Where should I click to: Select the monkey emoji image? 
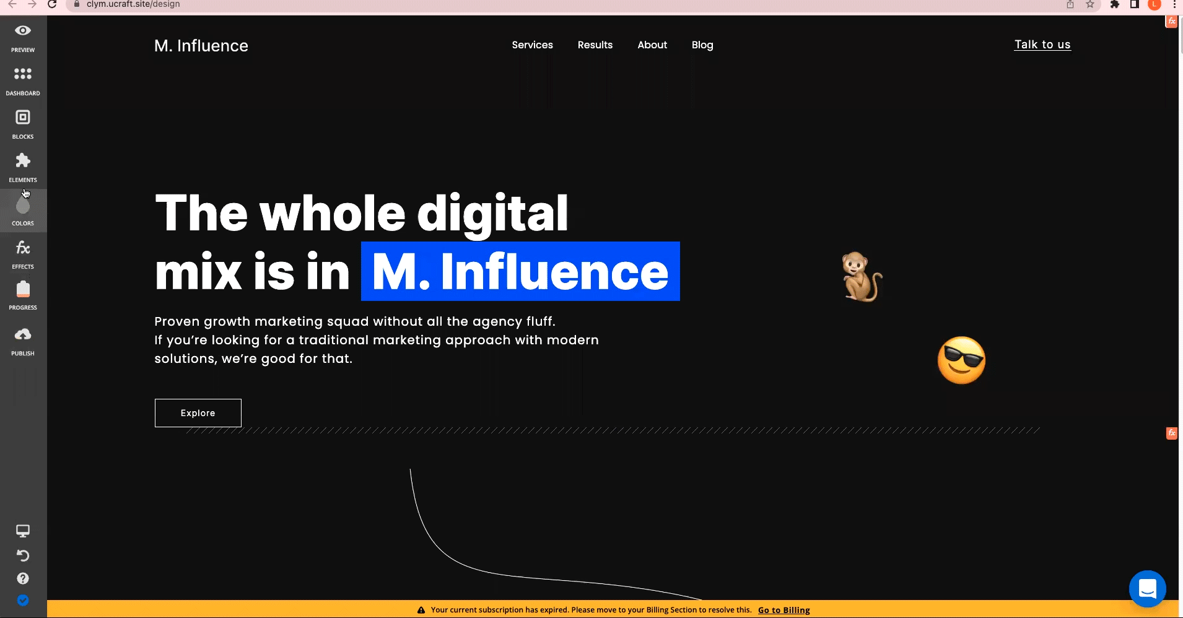point(862,276)
